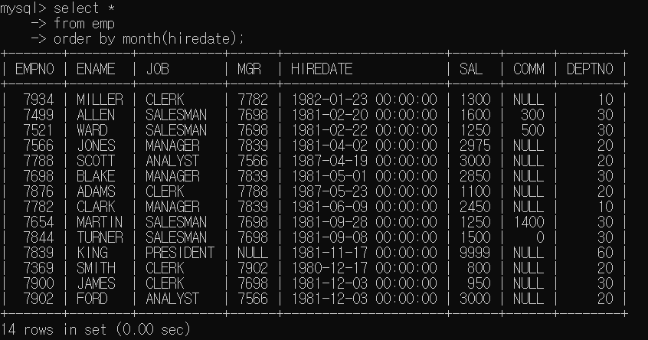Click hiredate 1981-09-28 00:00:00
The width and height of the screenshot is (648, 340).
coord(364,222)
